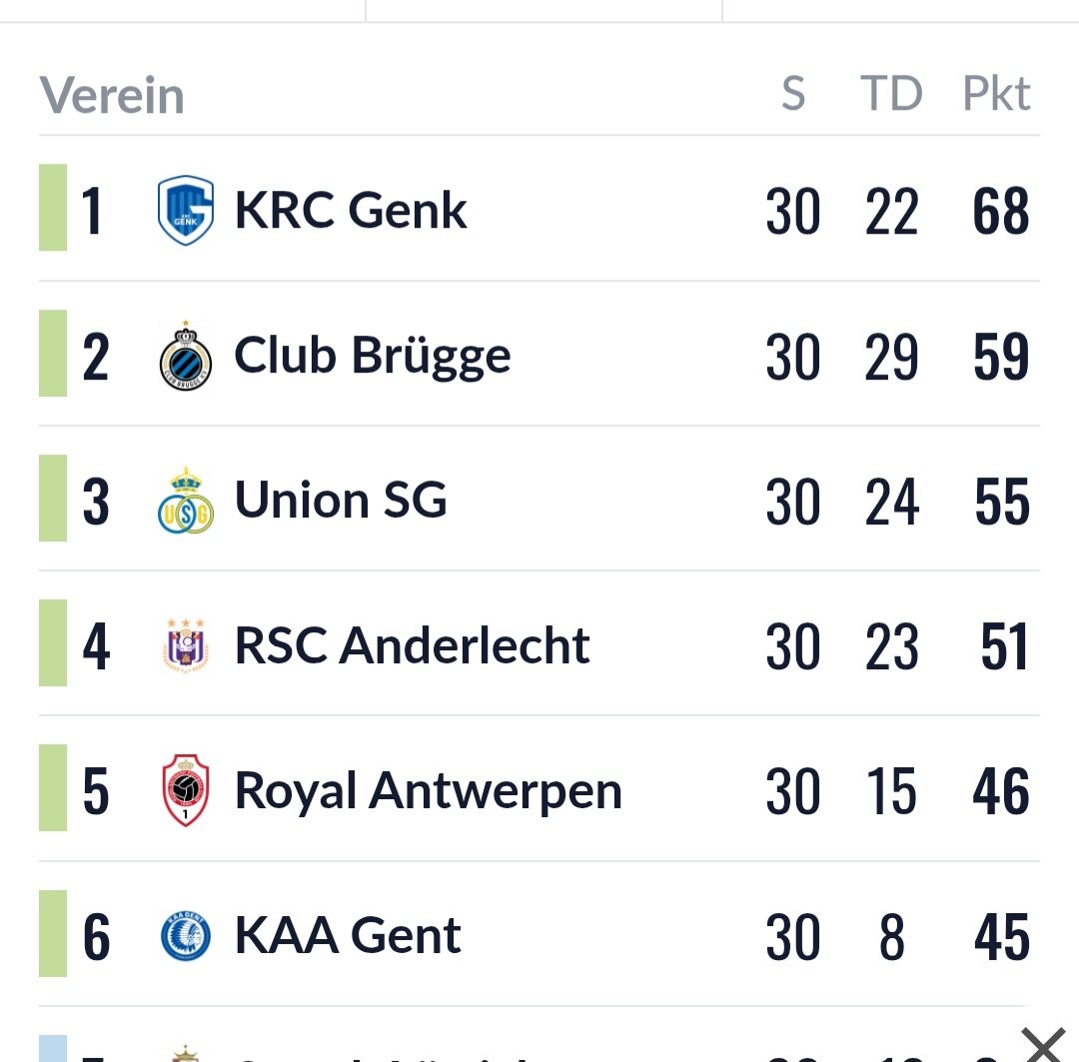
Task: Open the RSC Anderlecht team link
Action: (x=413, y=645)
